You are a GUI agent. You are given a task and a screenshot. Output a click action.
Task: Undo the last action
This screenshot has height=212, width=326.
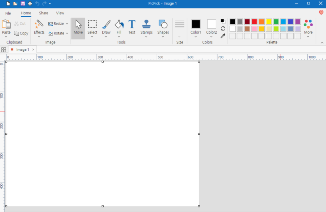point(37,4)
